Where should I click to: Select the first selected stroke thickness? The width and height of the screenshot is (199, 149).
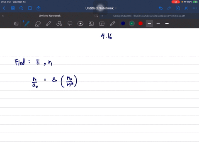(x=149, y=24)
